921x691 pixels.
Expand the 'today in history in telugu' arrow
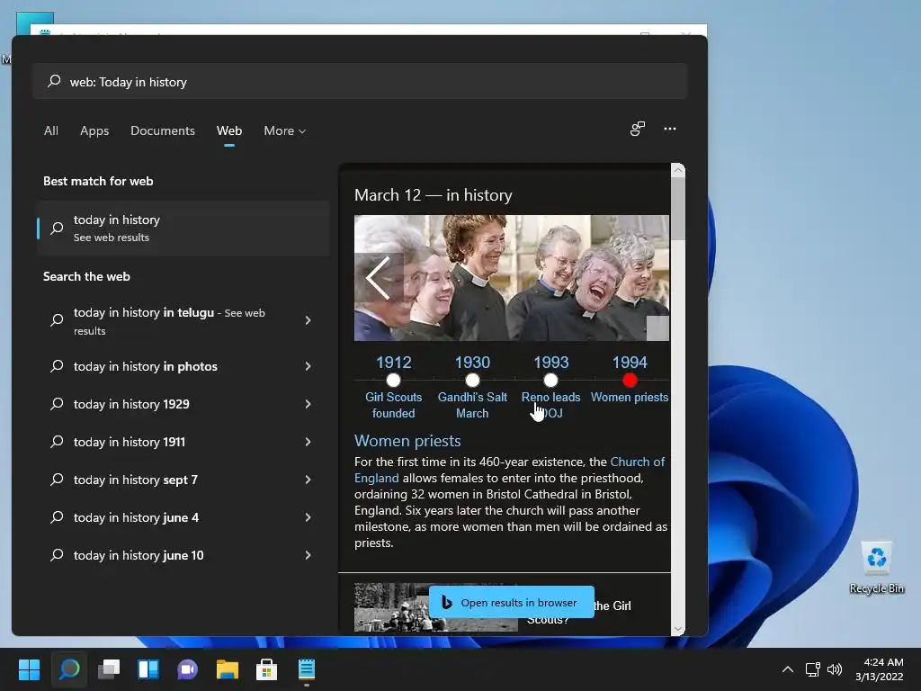pyautogui.click(x=308, y=320)
